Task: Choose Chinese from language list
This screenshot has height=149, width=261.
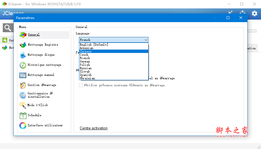Action: 114,51
